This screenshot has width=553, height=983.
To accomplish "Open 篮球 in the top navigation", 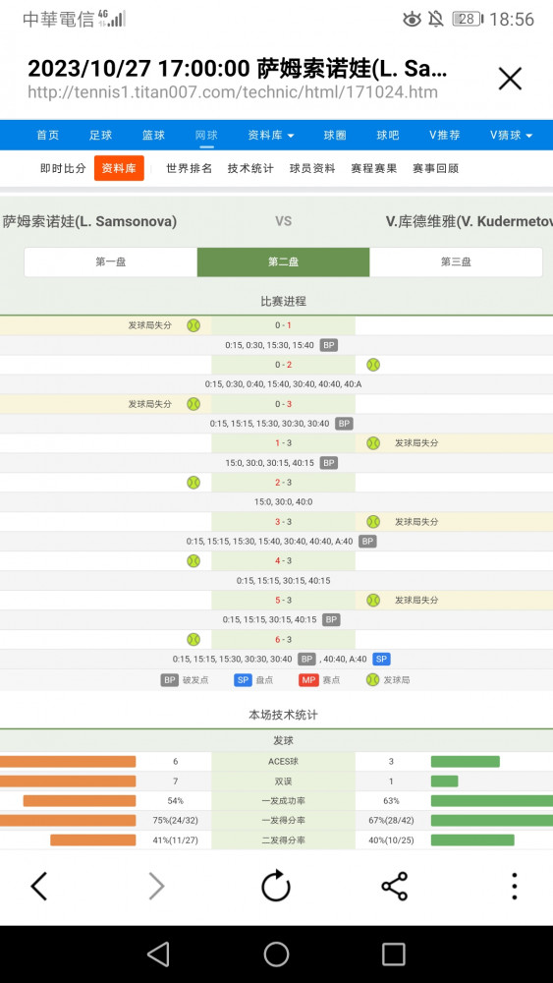I will pyautogui.click(x=153, y=135).
